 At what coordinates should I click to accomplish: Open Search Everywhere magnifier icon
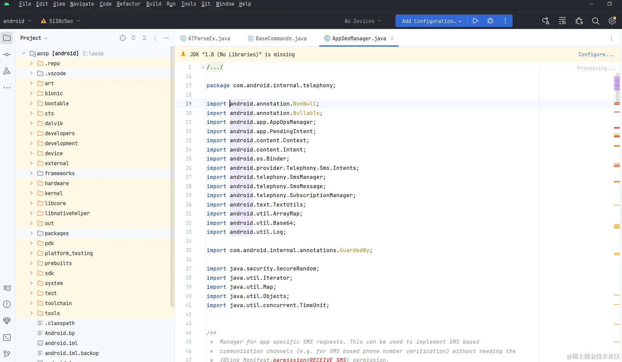595,21
